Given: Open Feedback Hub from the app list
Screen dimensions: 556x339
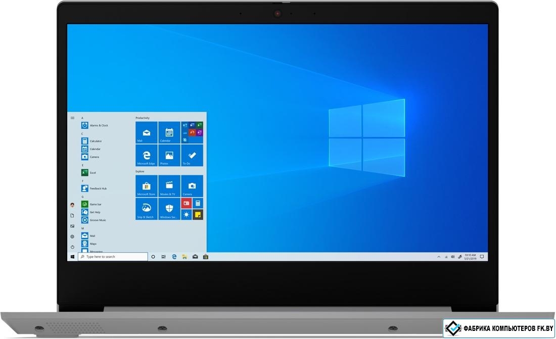Looking at the screenshot, I should click(94, 188).
